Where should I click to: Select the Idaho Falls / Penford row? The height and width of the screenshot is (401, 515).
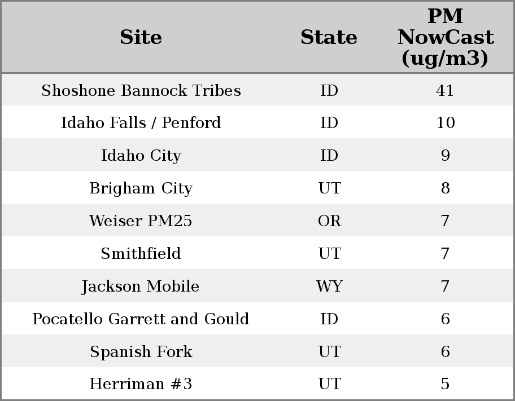pyautogui.click(x=141, y=123)
